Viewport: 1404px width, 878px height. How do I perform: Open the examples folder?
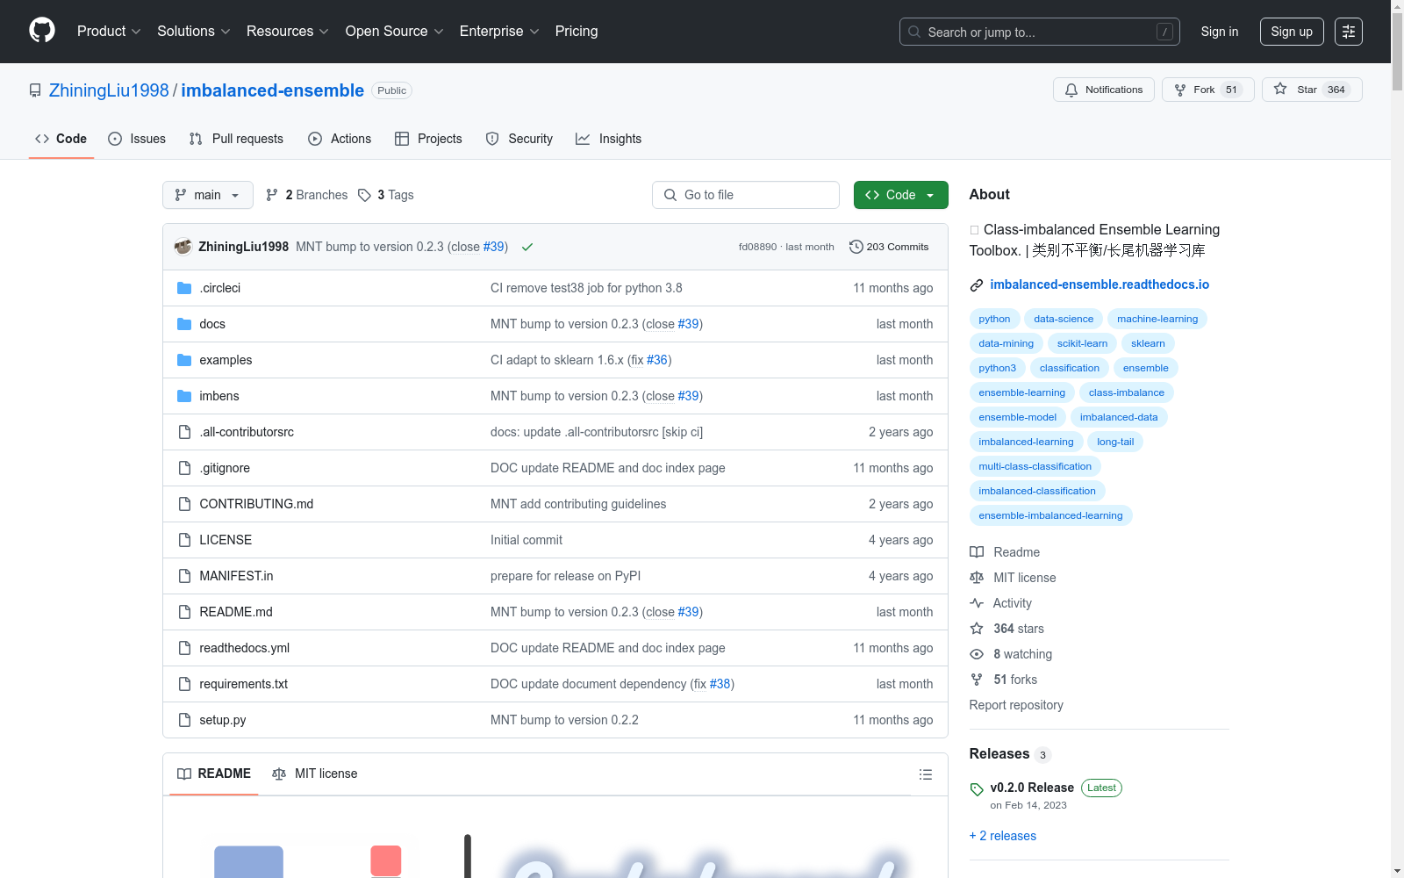click(x=226, y=360)
